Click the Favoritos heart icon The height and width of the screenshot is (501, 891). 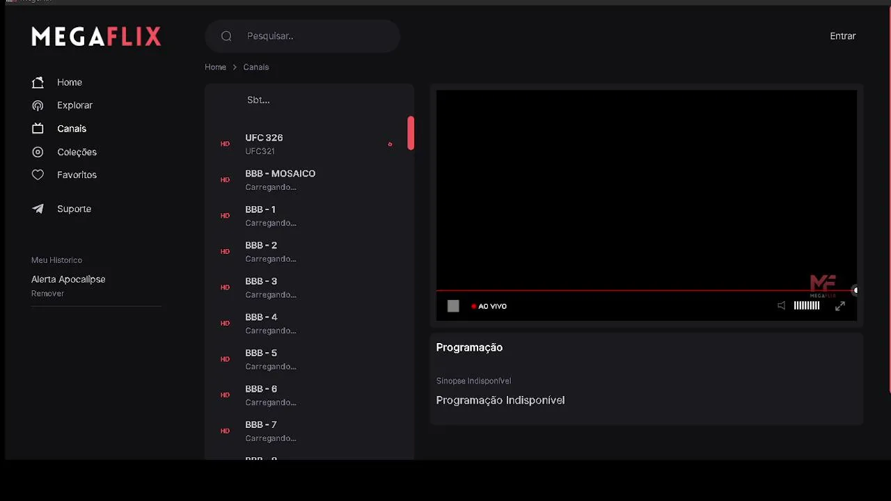pos(38,175)
